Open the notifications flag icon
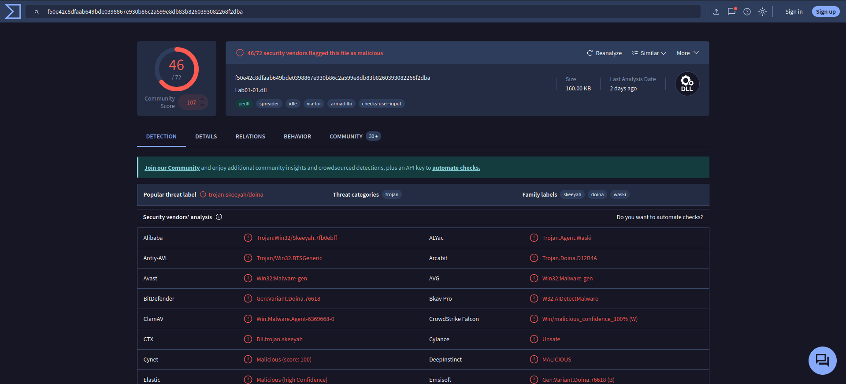The height and width of the screenshot is (384, 846). pyautogui.click(x=732, y=11)
